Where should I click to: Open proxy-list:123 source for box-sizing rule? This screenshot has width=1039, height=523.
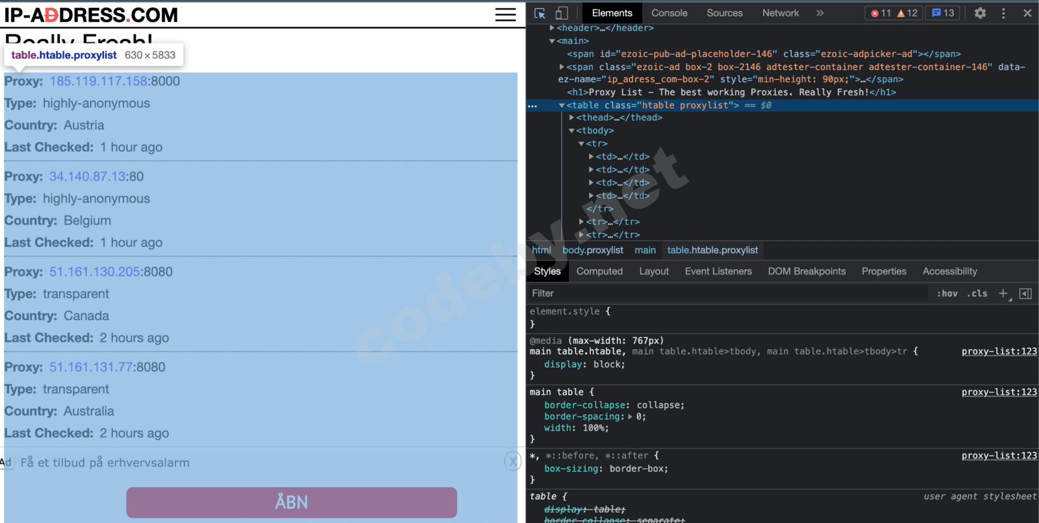coord(999,456)
